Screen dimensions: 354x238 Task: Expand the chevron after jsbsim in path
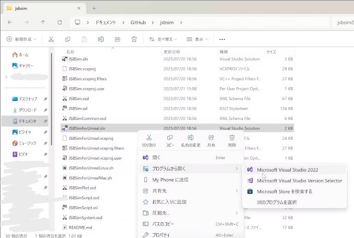[x=181, y=23]
